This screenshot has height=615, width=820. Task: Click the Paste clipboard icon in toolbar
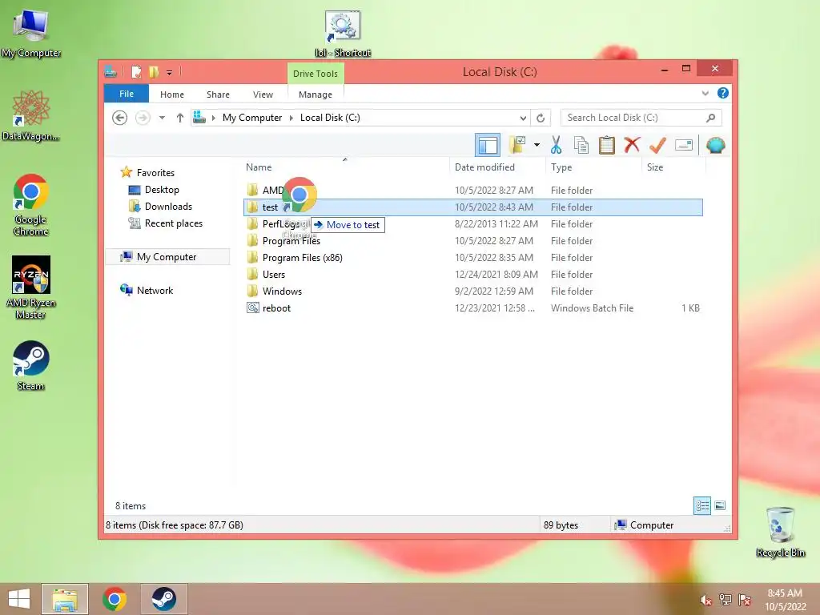pos(607,145)
